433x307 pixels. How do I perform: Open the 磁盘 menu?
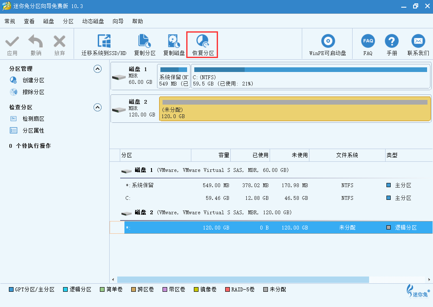click(x=49, y=21)
